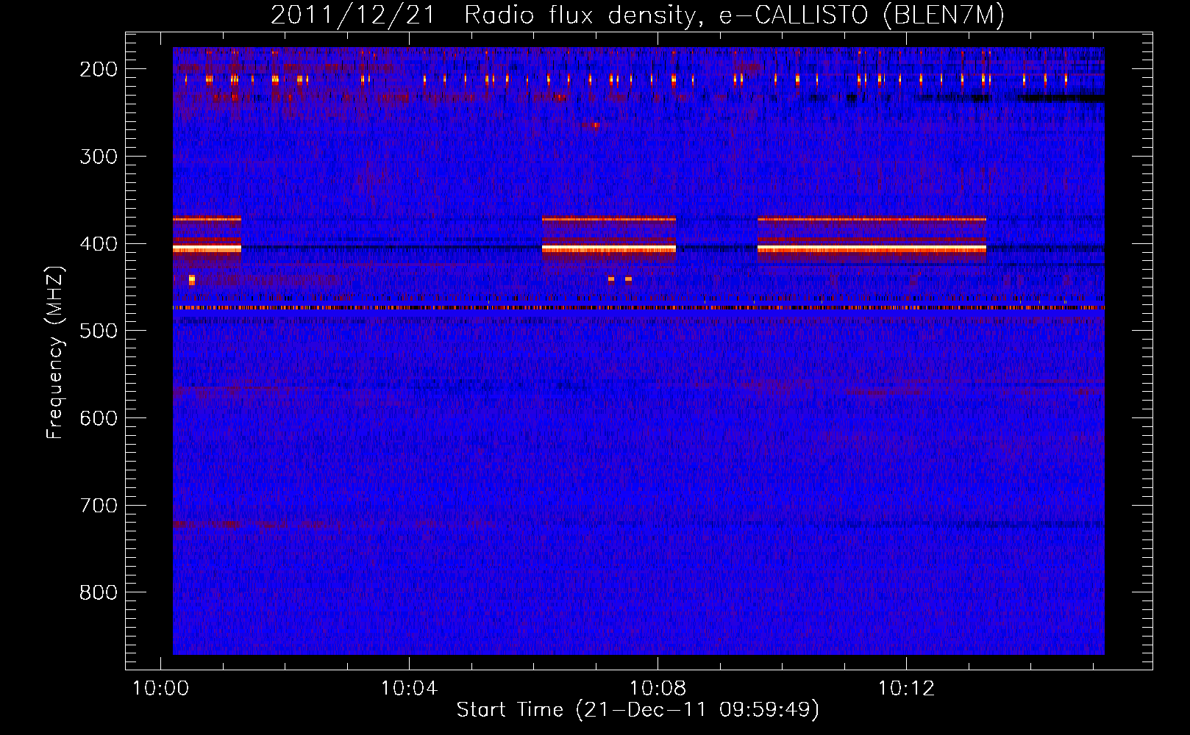The image size is (1190, 735).
Task: Click the bright 405 MHz band near 10:07
Action: tap(609, 249)
